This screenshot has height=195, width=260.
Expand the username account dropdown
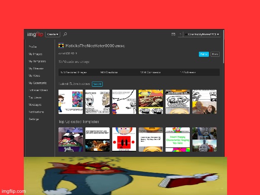tap(202, 34)
